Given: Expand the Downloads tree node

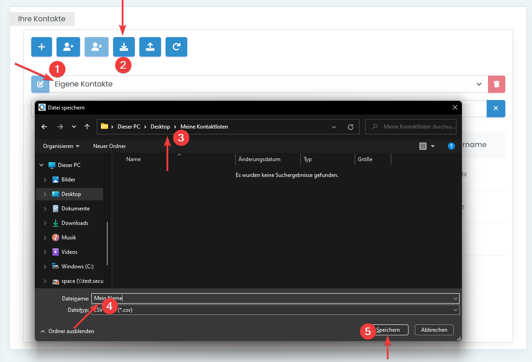Looking at the screenshot, I should (45, 223).
